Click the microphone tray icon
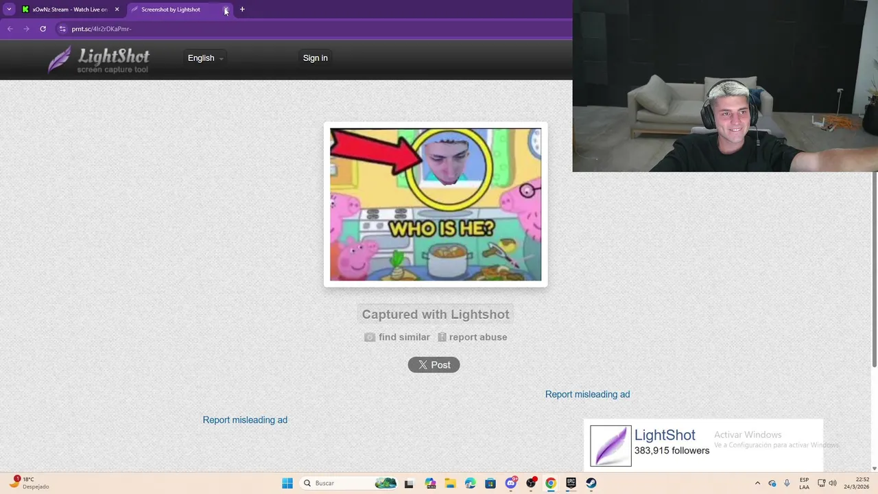The width and height of the screenshot is (878, 494). (787, 483)
